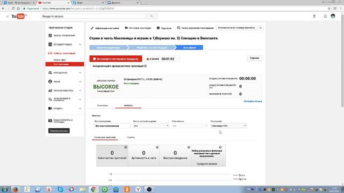Click the upload arrow icon

pos(314,16)
